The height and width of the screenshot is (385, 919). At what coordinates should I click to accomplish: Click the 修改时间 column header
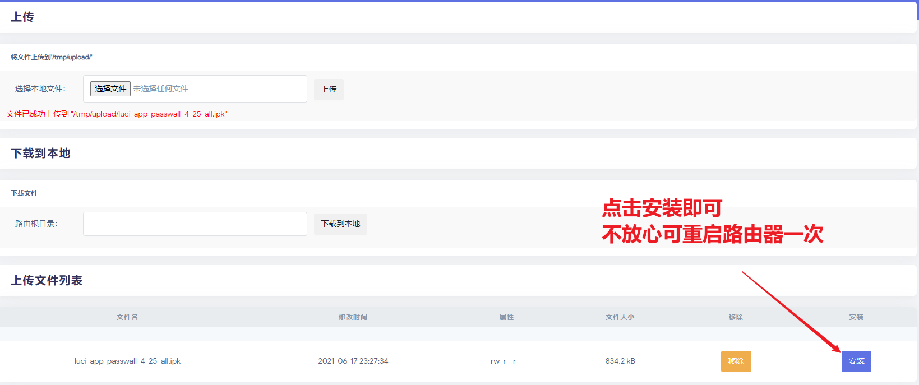click(353, 317)
